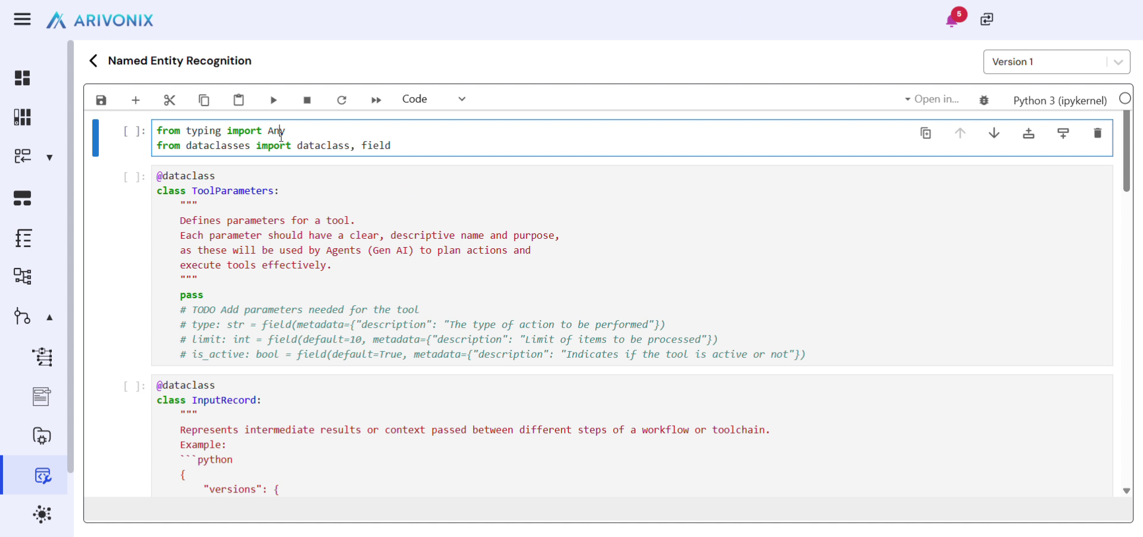Image resolution: width=1143 pixels, height=537 pixels.
Task: Delete the active cell with trash icon
Action: [1097, 133]
